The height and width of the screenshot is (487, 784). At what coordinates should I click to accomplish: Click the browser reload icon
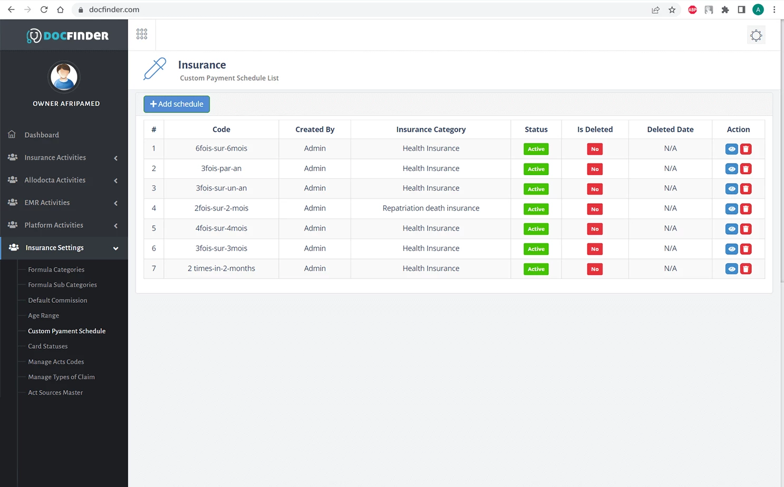44,9
